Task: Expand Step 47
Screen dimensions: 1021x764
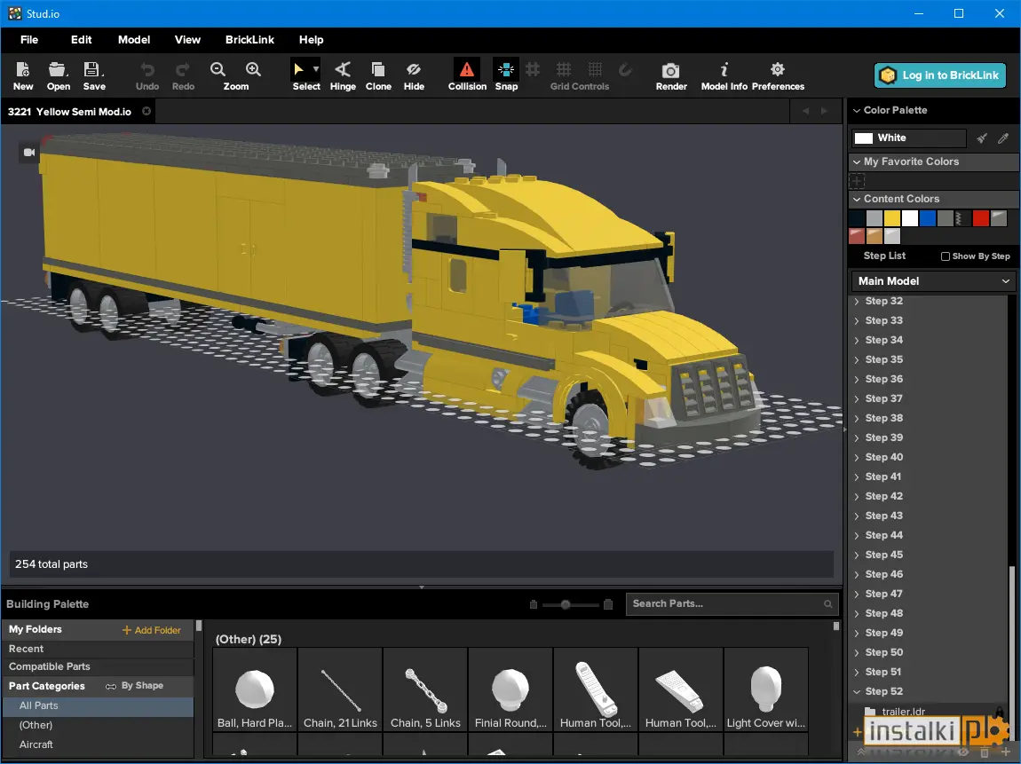Action: 857,595
